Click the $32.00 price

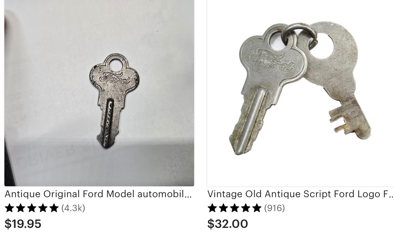tap(228, 224)
